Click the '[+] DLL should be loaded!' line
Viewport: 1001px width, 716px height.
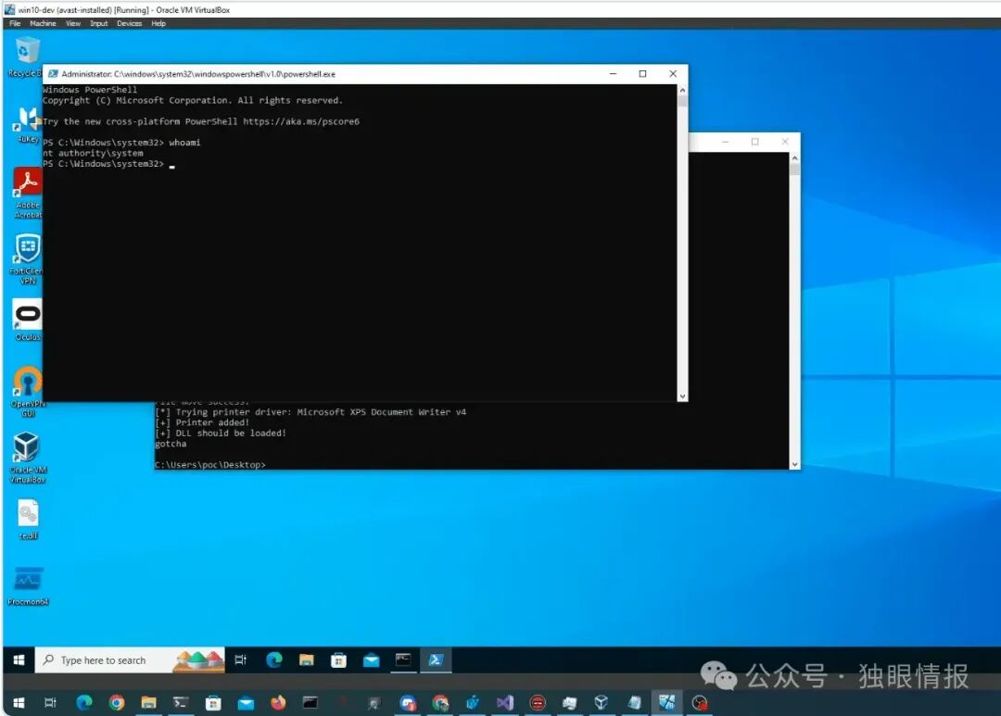tap(221, 433)
